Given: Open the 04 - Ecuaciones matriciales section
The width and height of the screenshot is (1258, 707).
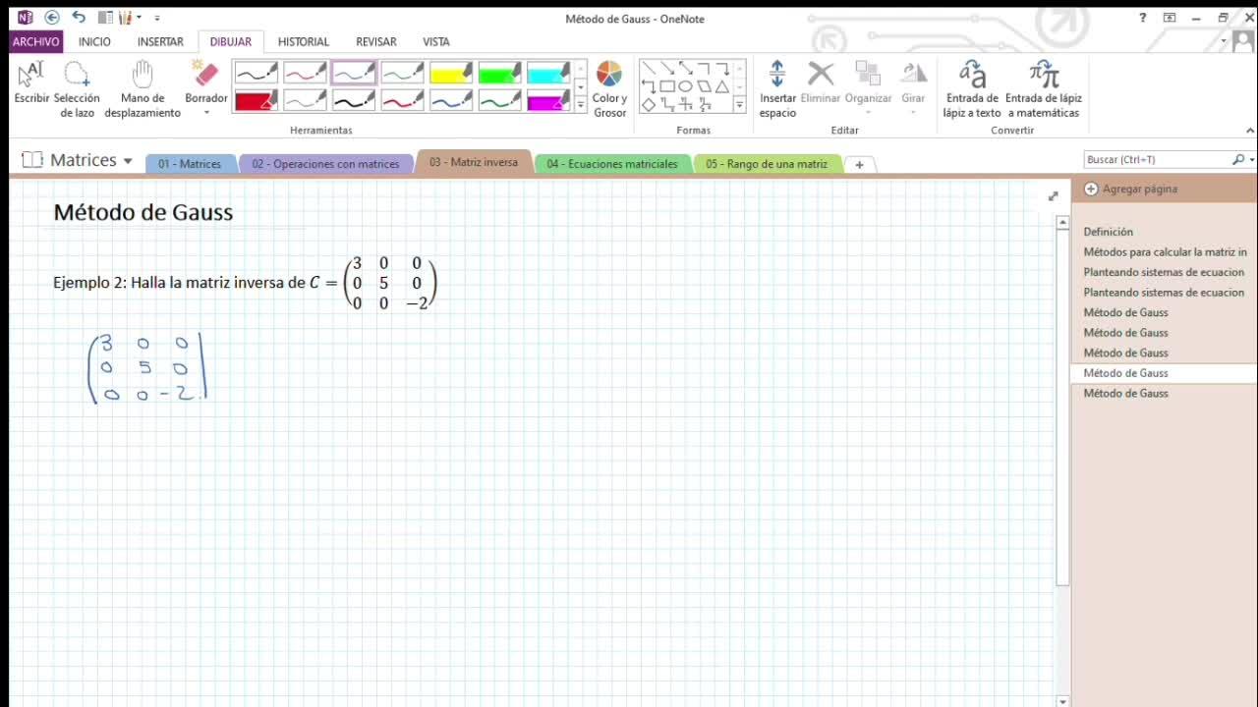Looking at the screenshot, I should 612,164.
